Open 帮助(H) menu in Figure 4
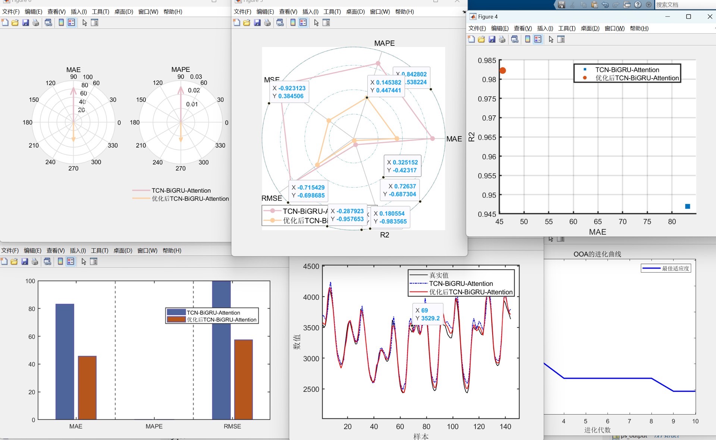Viewport: 716px width, 440px height. click(639, 28)
